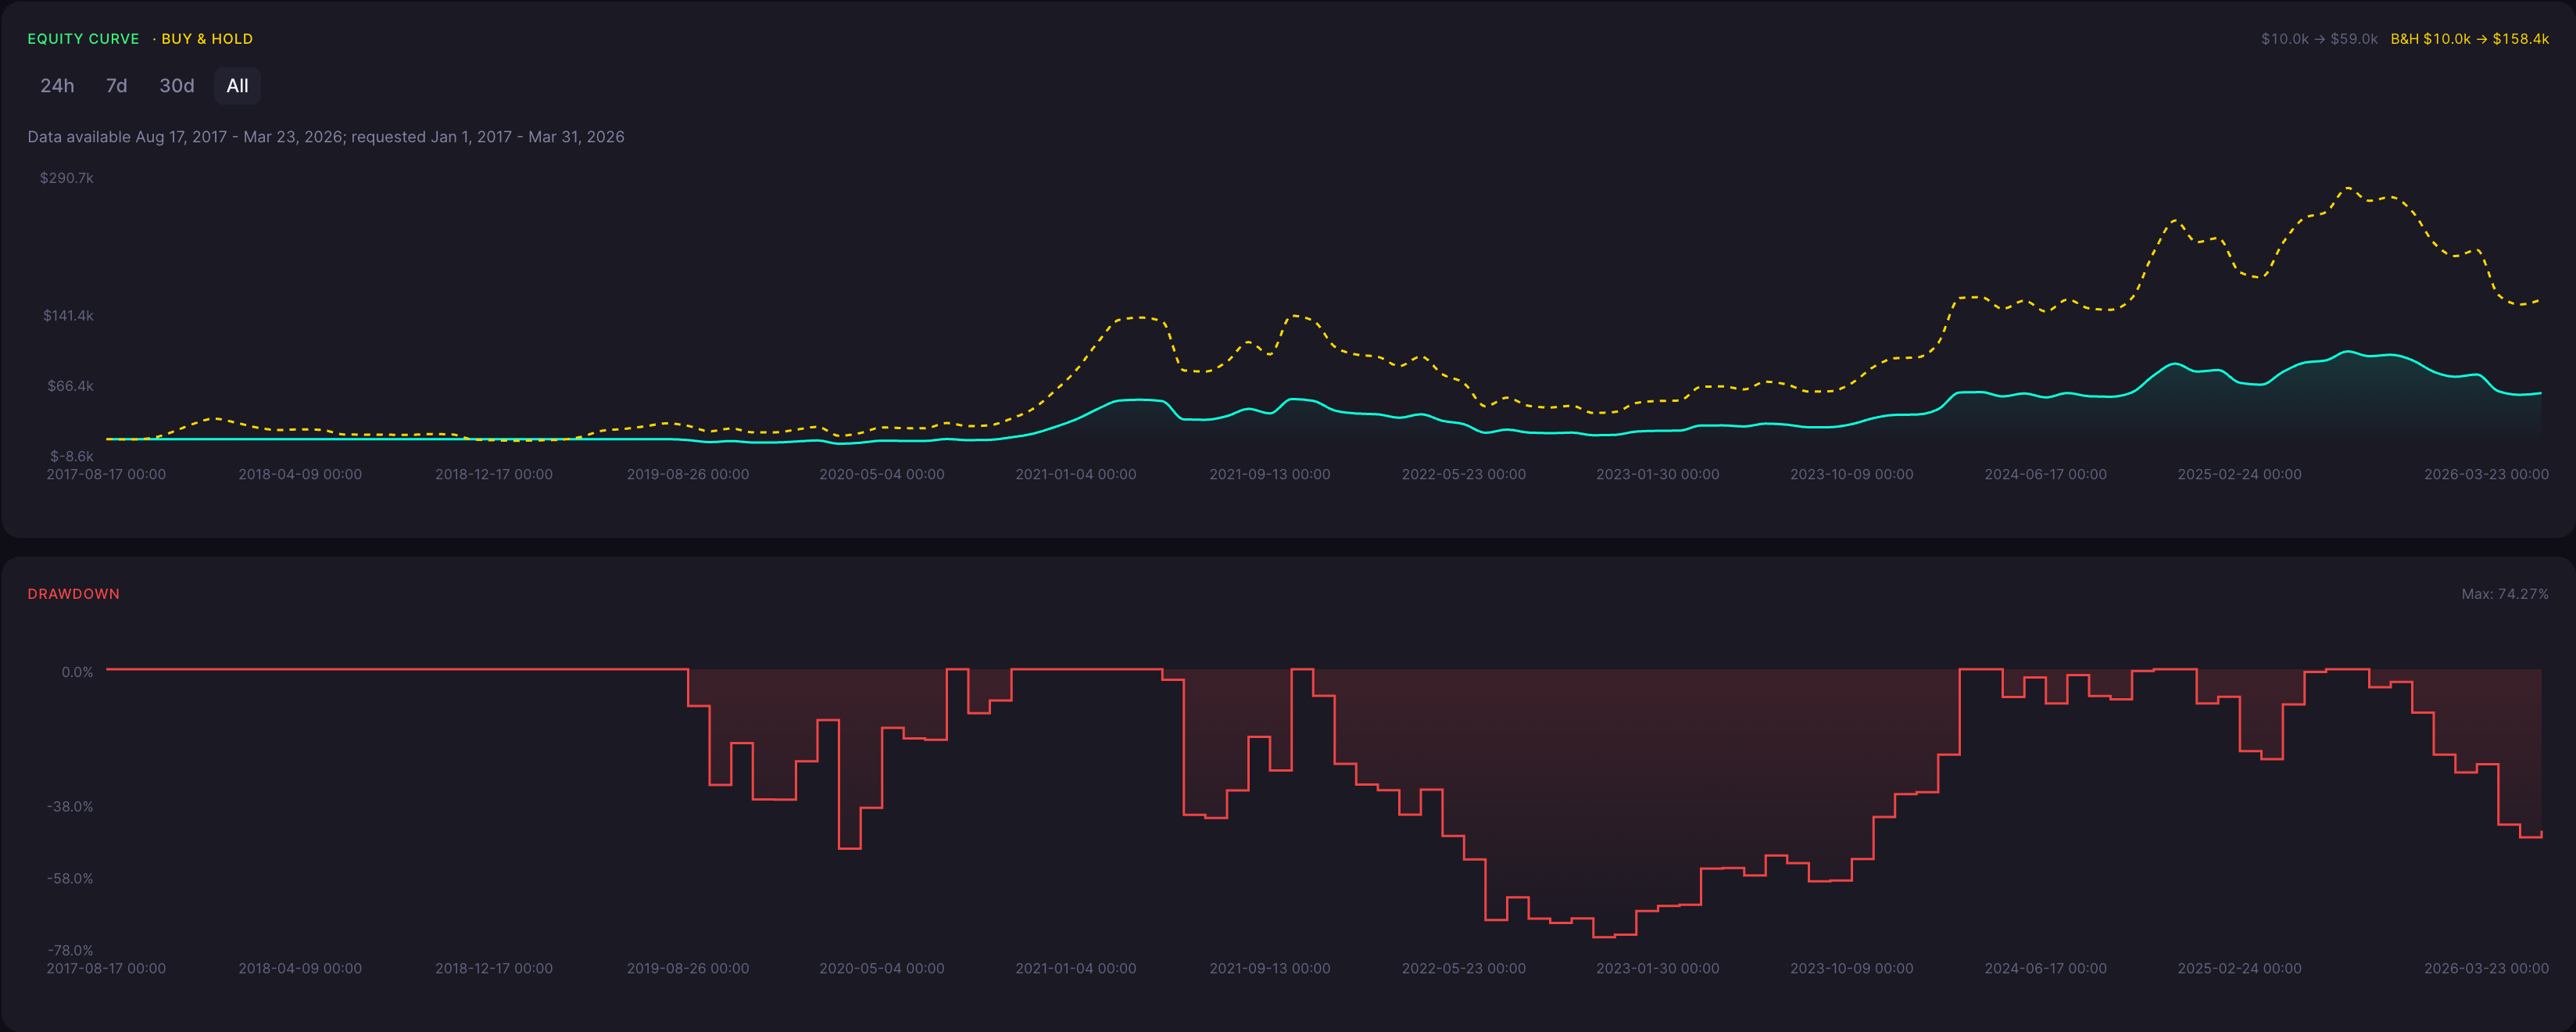Click drawdown chart date 2024-06-17 00:00
This screenshot has width=2576, height=1032.
[x=2046, y=969]
